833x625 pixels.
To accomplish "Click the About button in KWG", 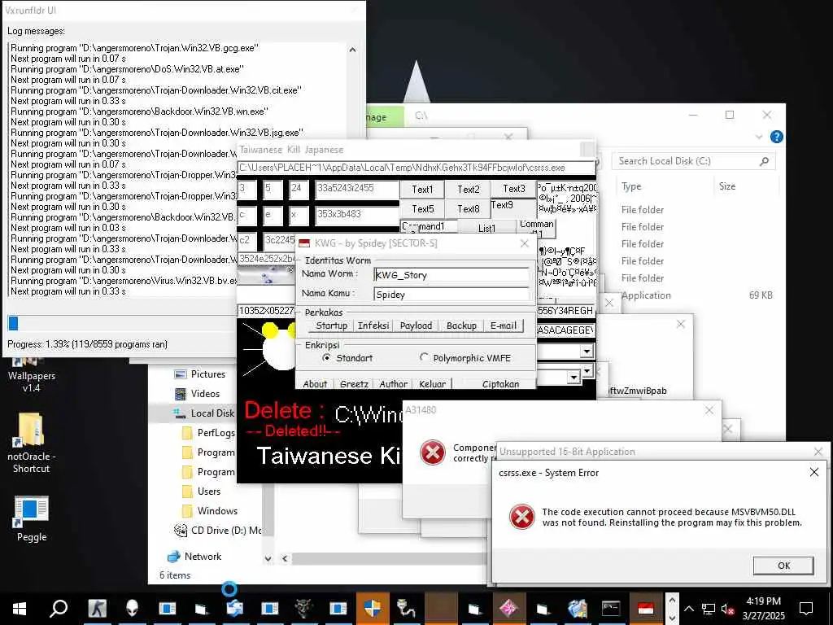I will pos(315,384).
